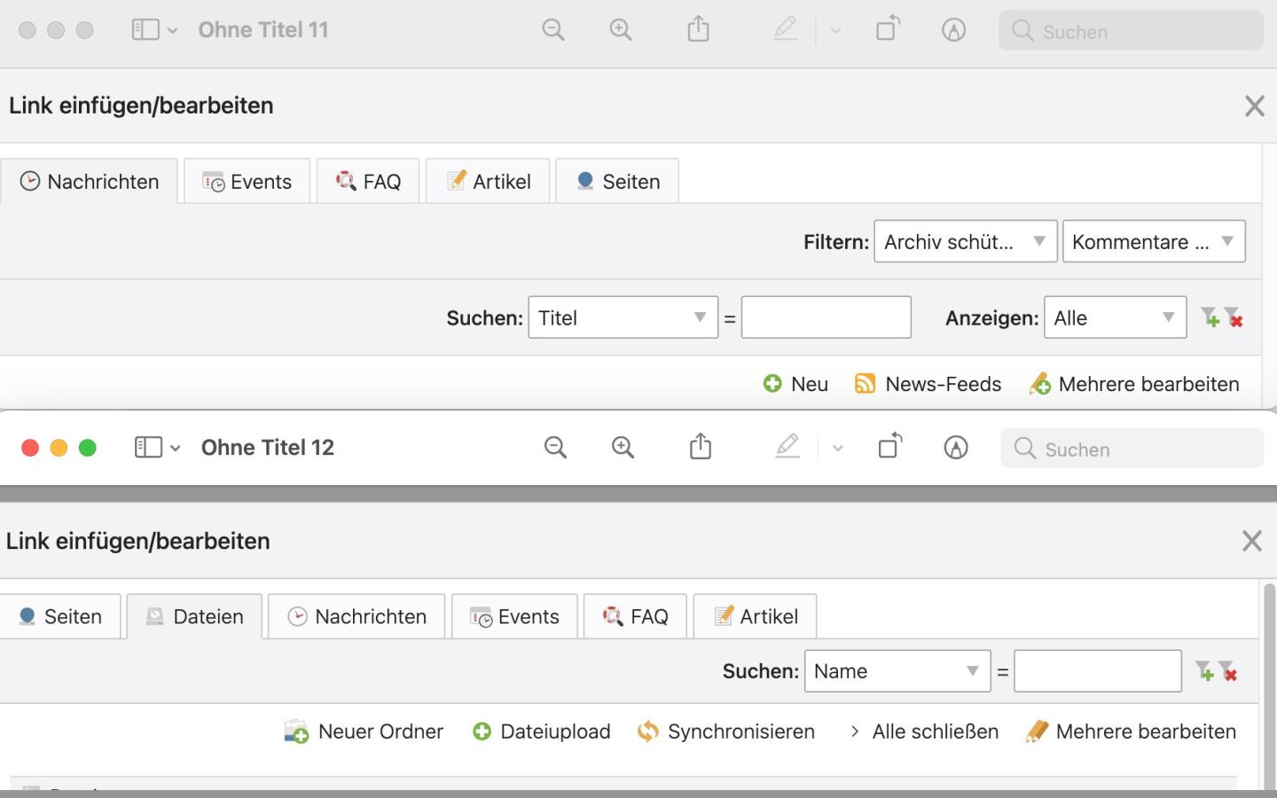Expand the Archiv schüt... filter dropdown
The width and height of the screenshot is (1277, 798).
[x=965, y=242]
